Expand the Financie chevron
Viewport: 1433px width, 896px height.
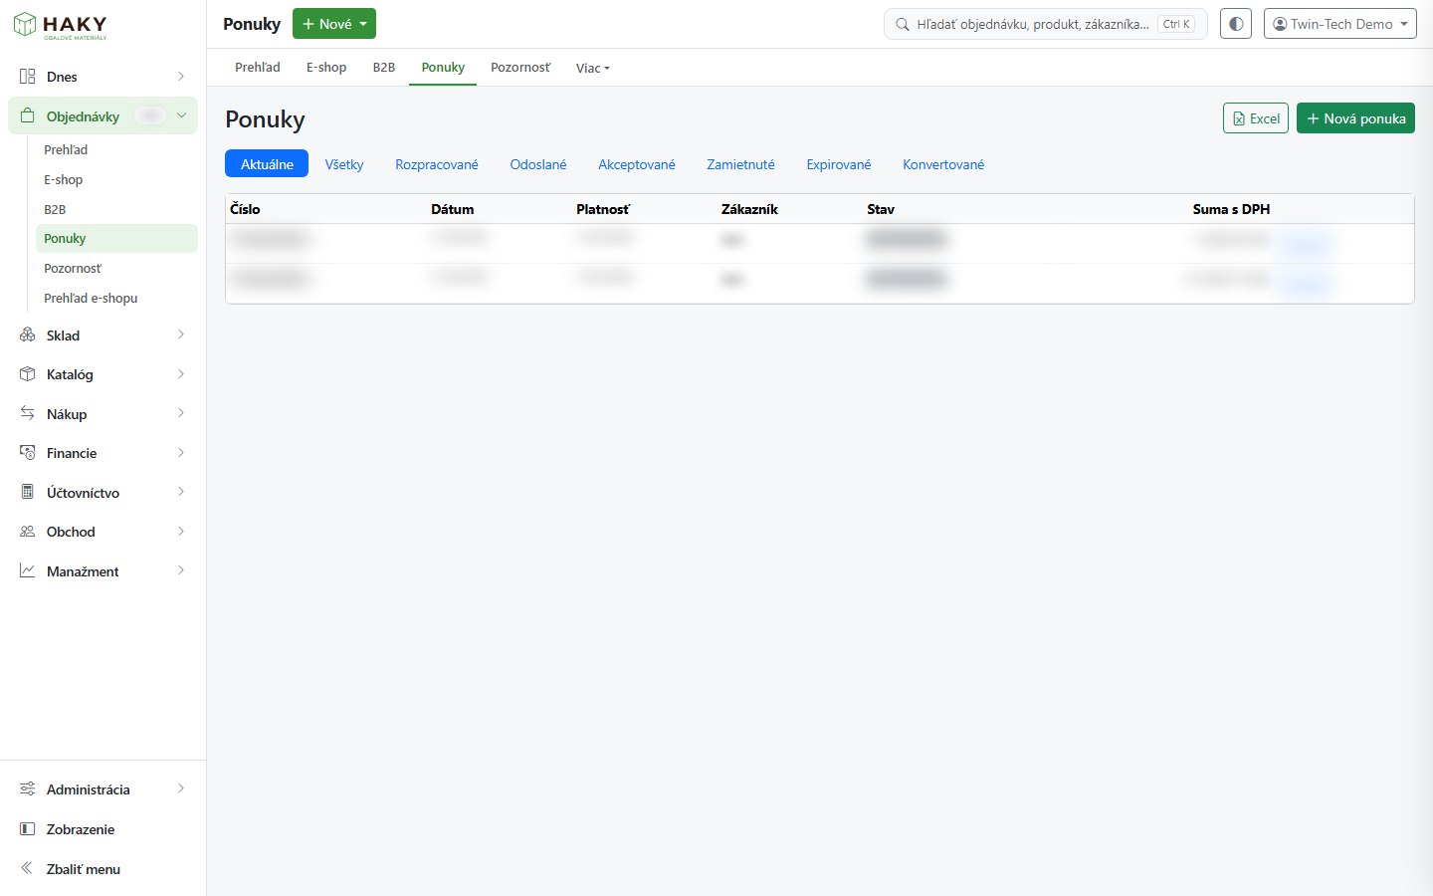tap(181, 452)
